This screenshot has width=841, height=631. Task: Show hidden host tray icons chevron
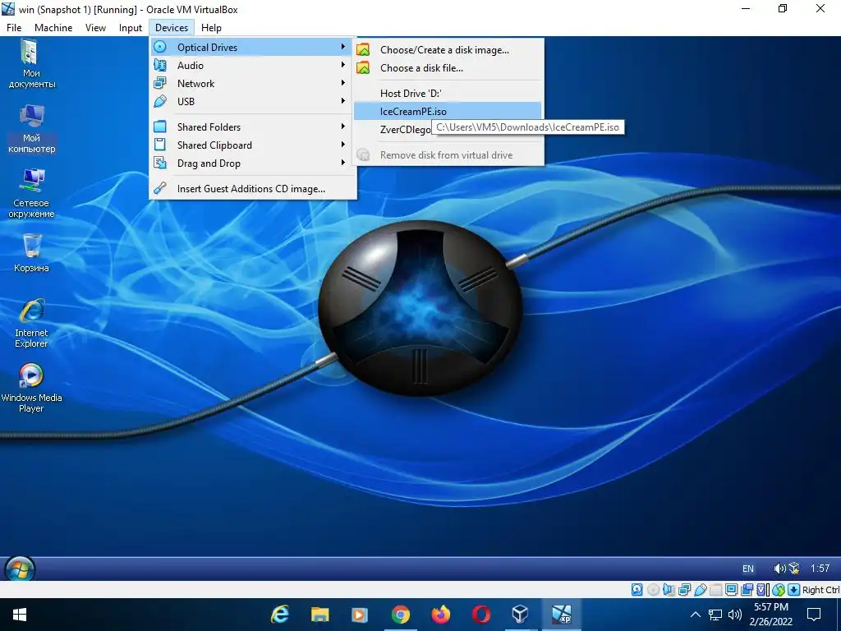coord(695,615)
